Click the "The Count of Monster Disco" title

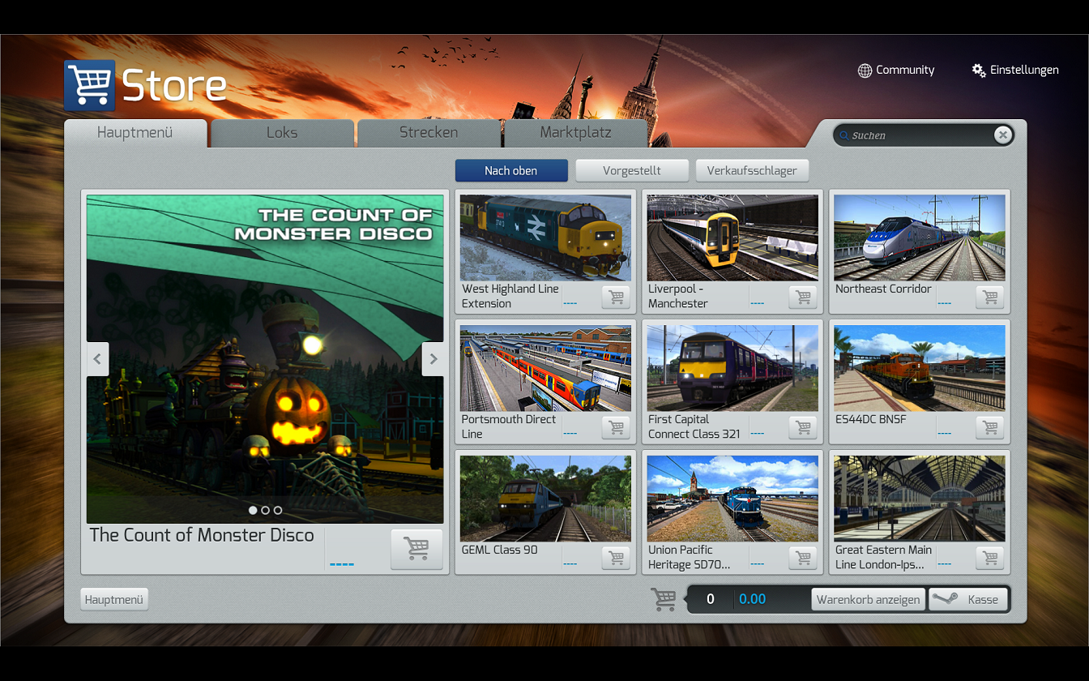(x=202, y=535)
